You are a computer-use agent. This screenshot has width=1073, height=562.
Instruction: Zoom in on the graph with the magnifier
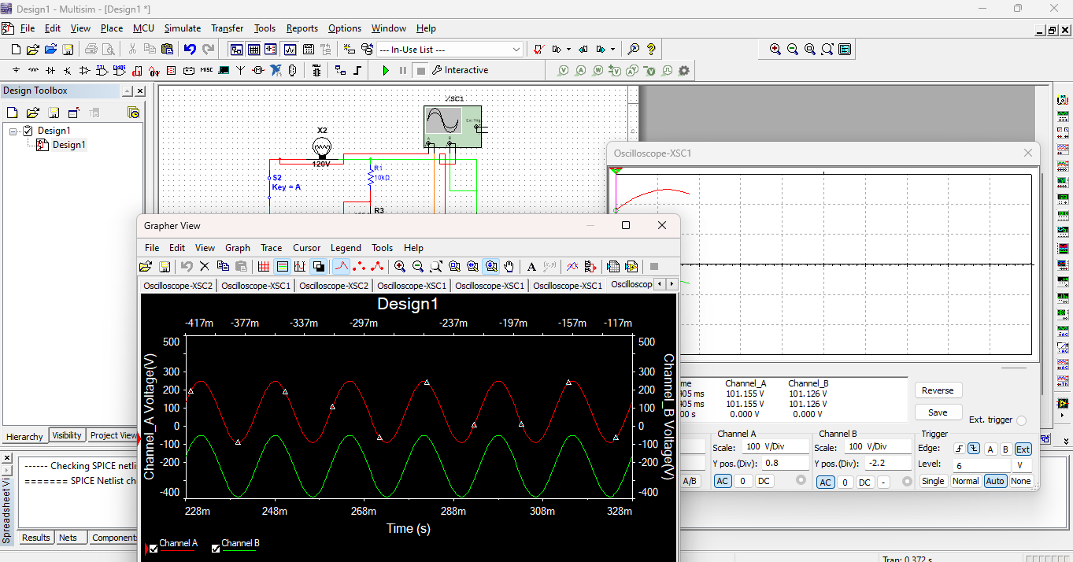(x=401, y=266)
